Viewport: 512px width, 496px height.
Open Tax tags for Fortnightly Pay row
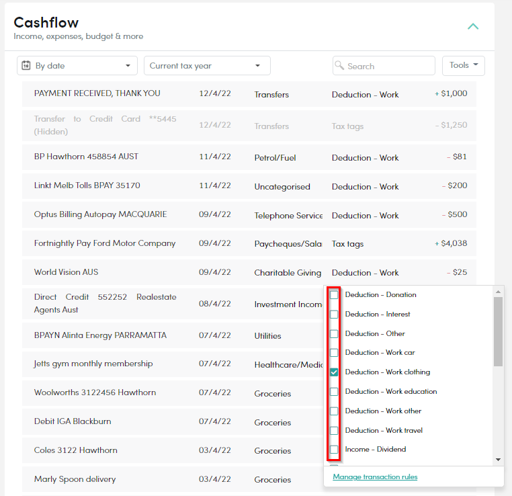coord(347,244)
